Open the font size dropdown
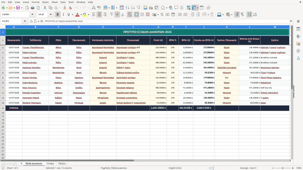This screenshot has width=303, height=170. (50, 15)
